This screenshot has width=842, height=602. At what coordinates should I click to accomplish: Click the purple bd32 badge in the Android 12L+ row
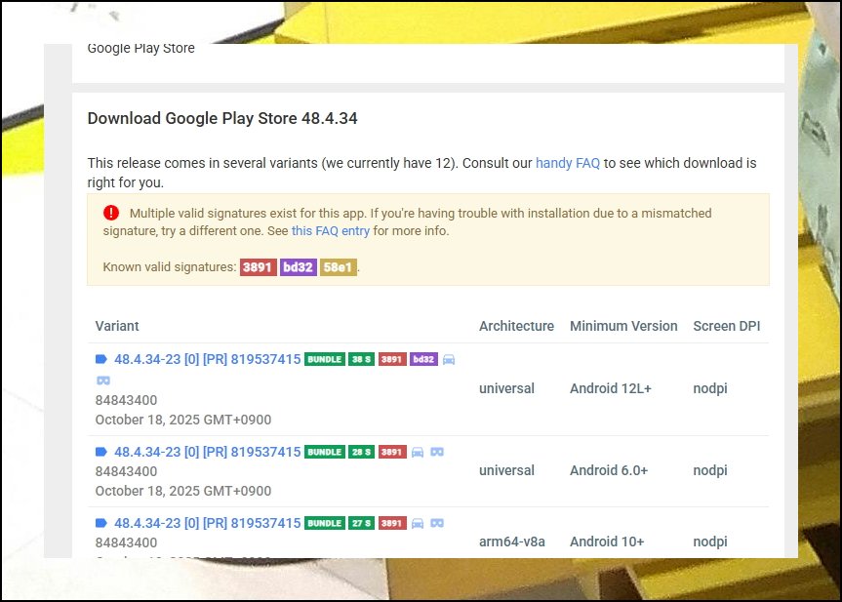pyautogui.click(x=423, y=359)
